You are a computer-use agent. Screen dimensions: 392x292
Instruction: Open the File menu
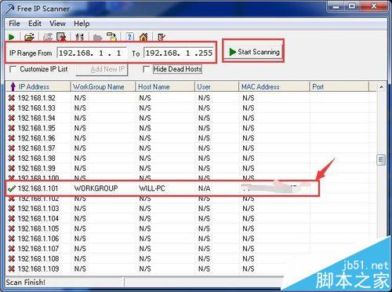tap(14, 24)
